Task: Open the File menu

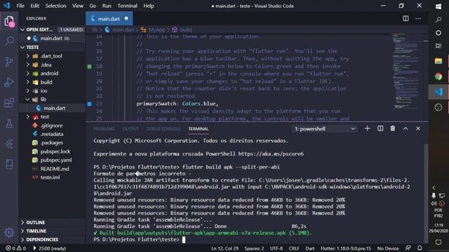Action: coord(20,6)
